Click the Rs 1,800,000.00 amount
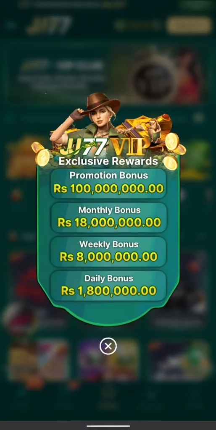 coord(109,291)
